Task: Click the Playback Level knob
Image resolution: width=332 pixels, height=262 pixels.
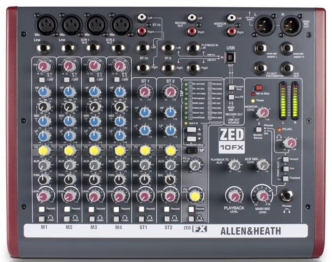Action: [x=234, y=196]
